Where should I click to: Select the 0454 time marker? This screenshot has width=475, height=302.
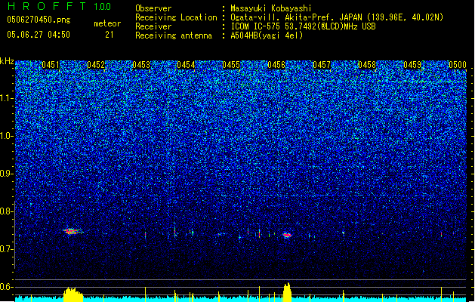[x=186, y=65]
